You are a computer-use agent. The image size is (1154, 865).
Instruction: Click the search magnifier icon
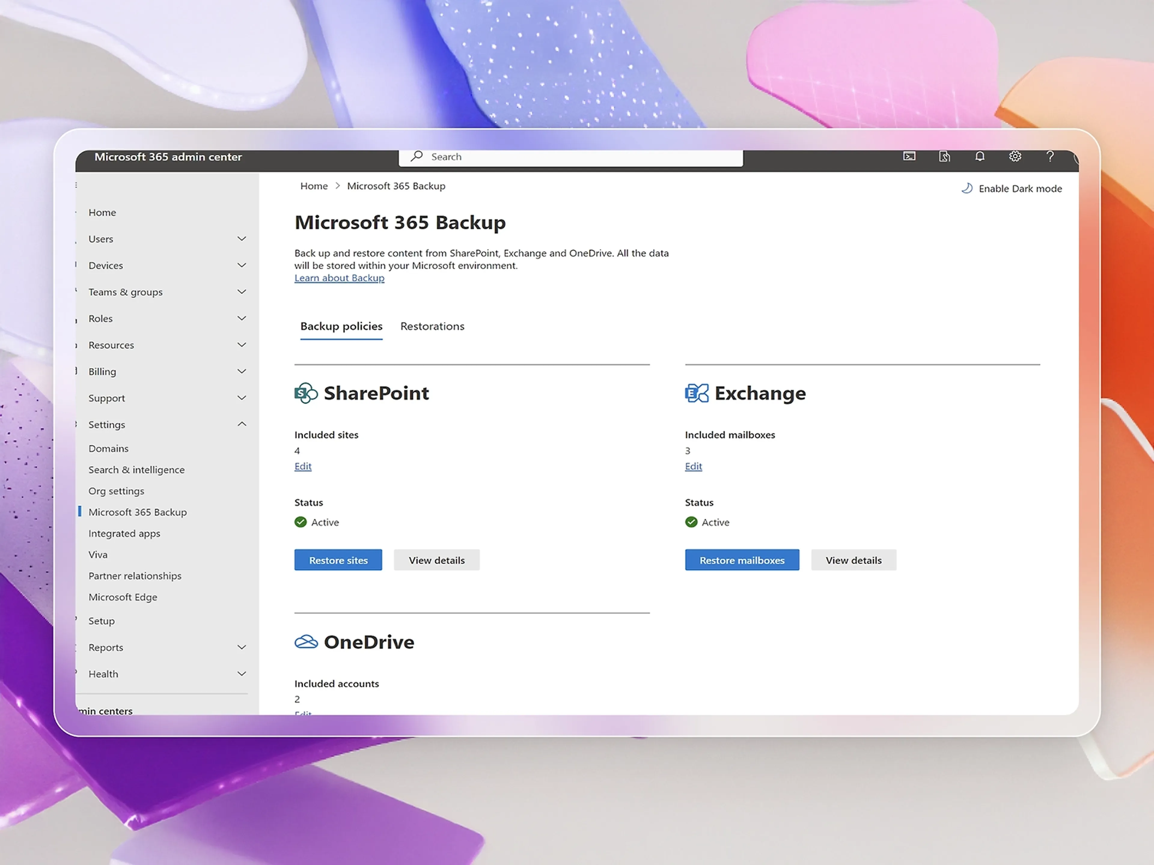pyautogui.click(x=416, y=156)
